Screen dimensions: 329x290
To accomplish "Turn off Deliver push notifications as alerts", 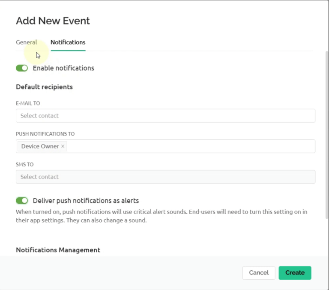I will (x=22, y=201).
